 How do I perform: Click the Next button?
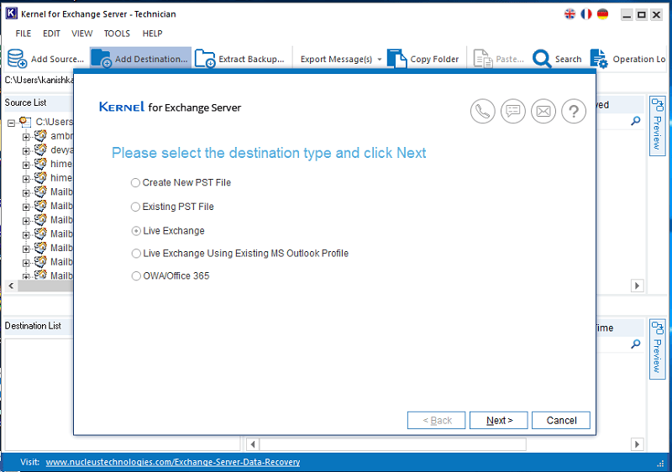click(x=499, y=420)
